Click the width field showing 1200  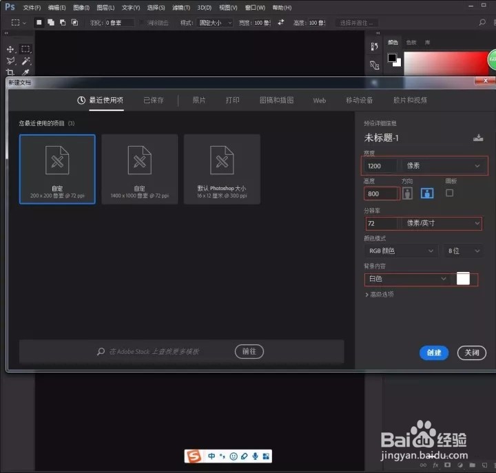[x=381, y=166]
